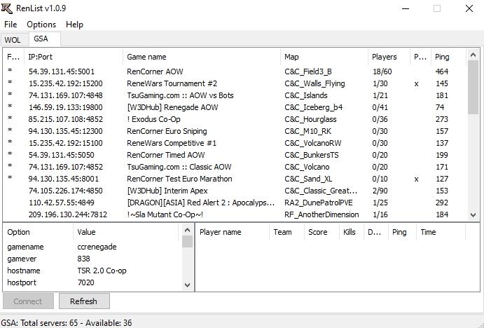
Task: Sort servers by Game name column
Action: click(x=202, y=57)
